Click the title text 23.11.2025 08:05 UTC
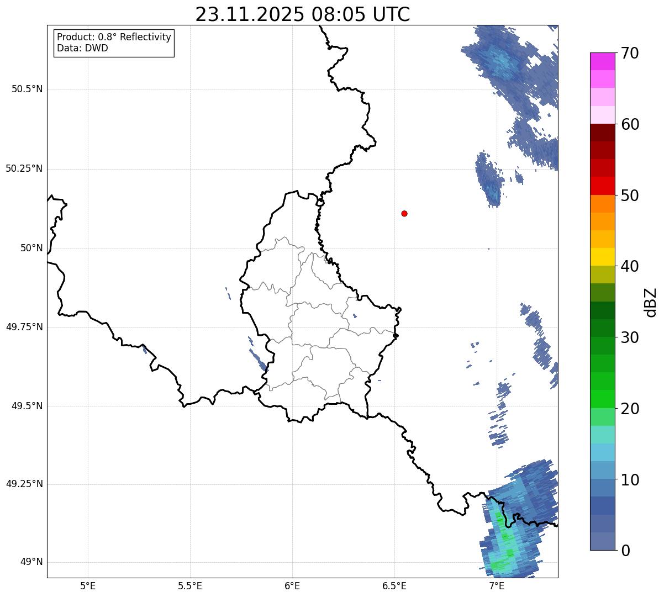This screenshot has width=664, height=597. click(303, 14)
